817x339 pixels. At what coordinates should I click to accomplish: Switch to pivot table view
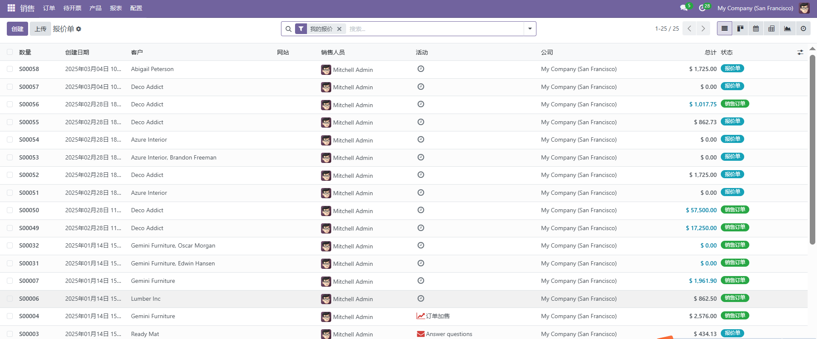[771, 29]
